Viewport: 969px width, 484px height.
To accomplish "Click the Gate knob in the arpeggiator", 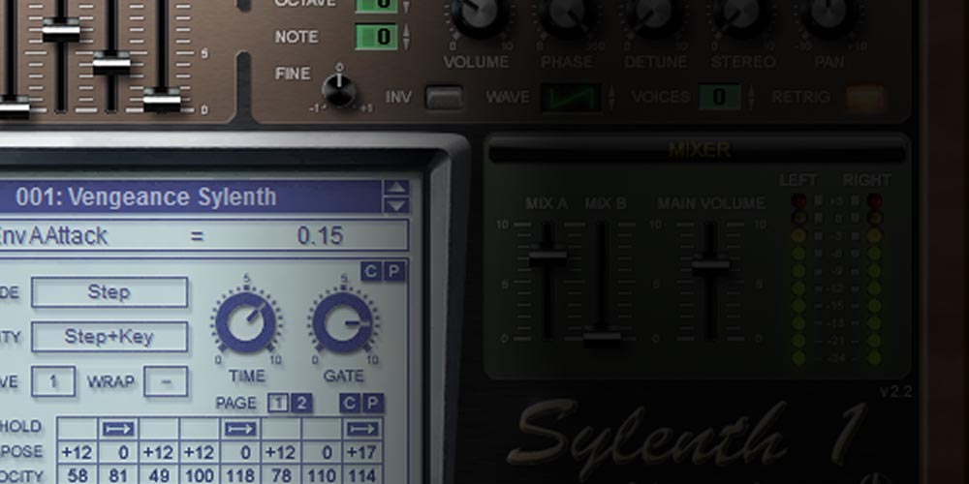I will tap(342, 323).
